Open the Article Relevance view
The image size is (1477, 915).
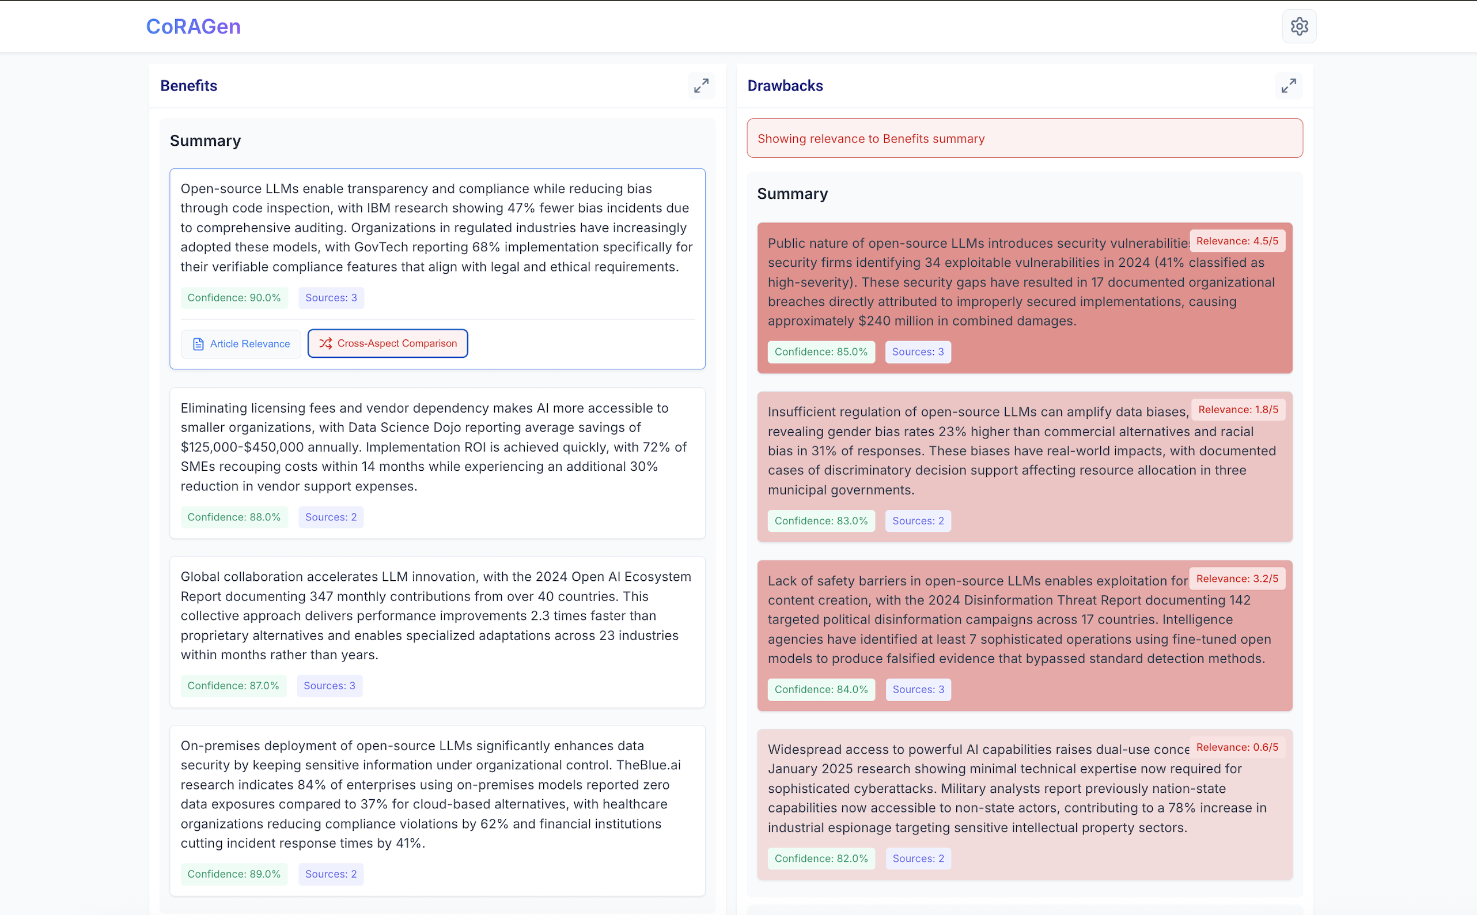pos(241,345)
